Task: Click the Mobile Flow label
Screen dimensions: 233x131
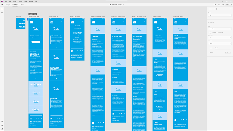Action: coord(33,14)
